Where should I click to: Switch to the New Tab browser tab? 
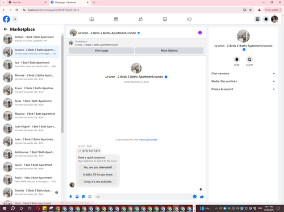click(27, 2)
